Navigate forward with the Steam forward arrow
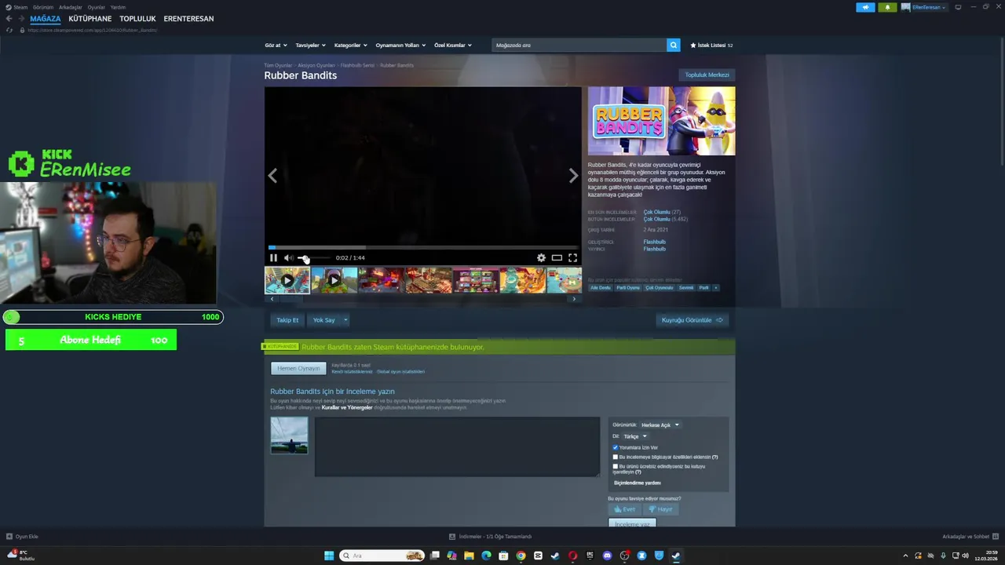Viewport: 1005px width, 565px height. (20, 18)
